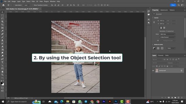Click the Home icon in options bar
Viewport: 186px width, 104px height.
(x=3, y=5)
